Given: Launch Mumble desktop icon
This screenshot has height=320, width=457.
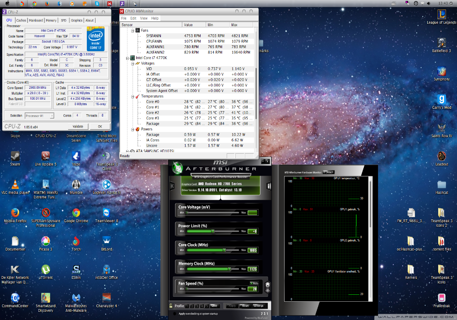Looking at the screenshot, I should click(76, 187).
